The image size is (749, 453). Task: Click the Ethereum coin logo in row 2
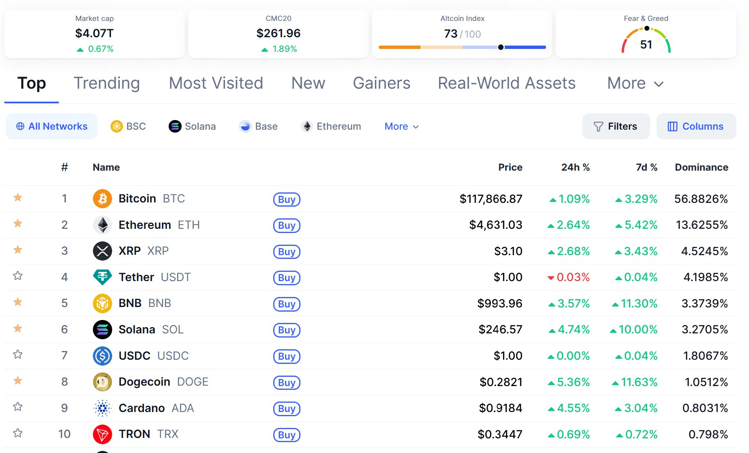103,225
